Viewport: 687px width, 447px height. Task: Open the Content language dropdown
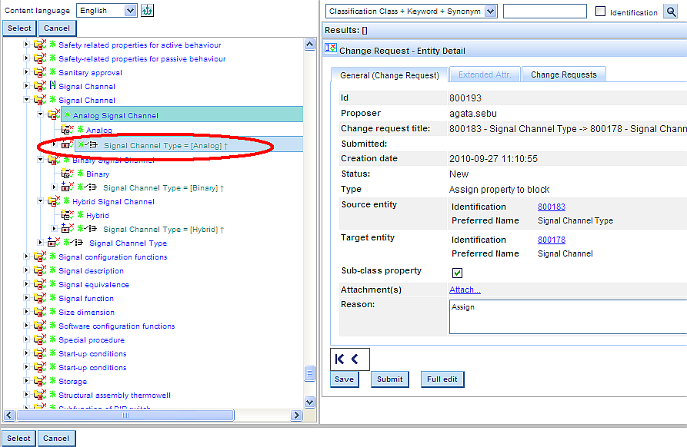129,11
